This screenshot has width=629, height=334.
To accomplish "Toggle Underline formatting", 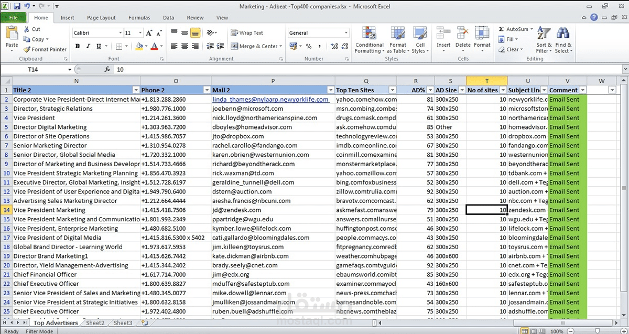I will (x=99, y=46).
